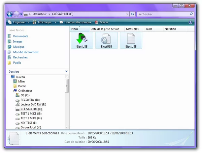
Task: Click the Refresh button in address bar
Action: 132,14
